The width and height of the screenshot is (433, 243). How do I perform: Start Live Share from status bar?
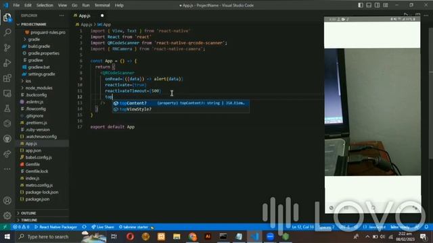(x=102, y=227)
